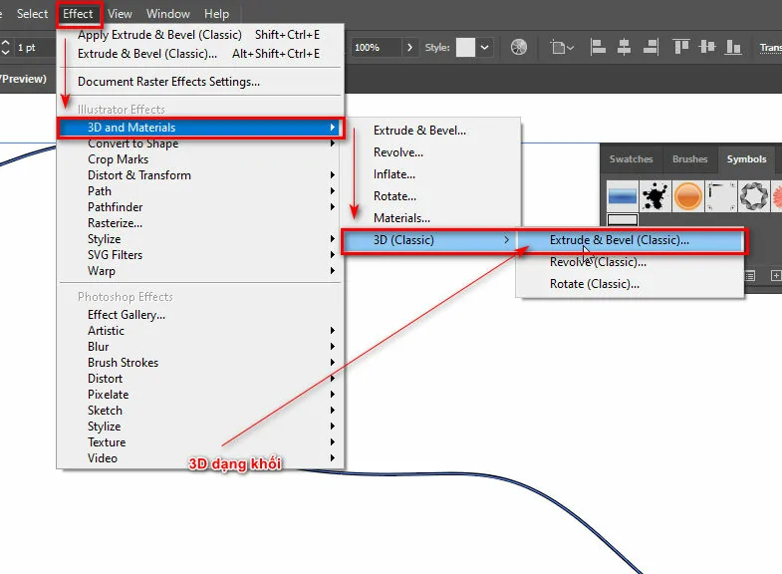Viewport: 782px width, 574px height.
Task: Switch to the Brushes tab
Action: click(x=689, y=159)
